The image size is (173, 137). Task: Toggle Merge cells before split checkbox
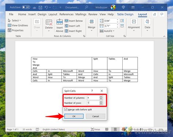pyautogui.click(x=66, y=109)
